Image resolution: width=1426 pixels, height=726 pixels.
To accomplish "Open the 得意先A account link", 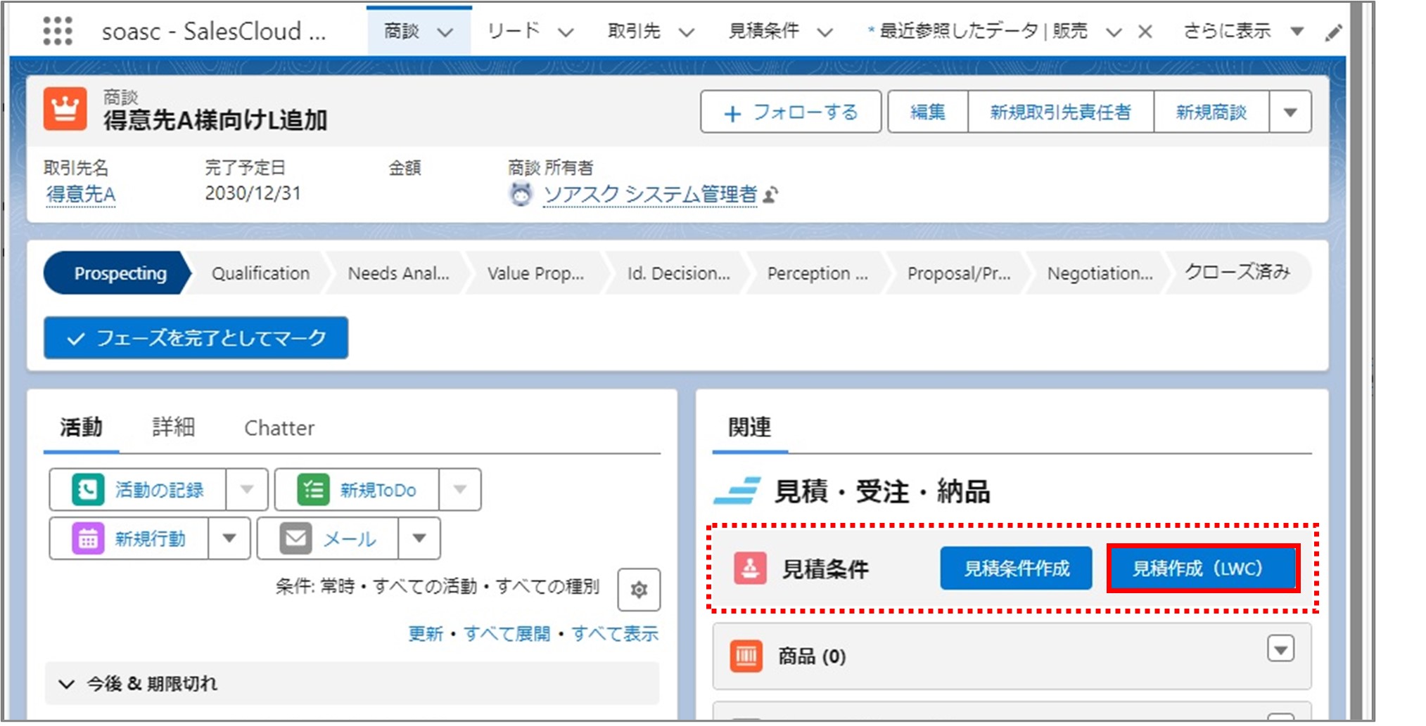I will 80,194.
